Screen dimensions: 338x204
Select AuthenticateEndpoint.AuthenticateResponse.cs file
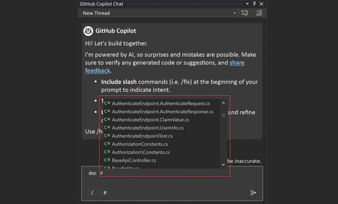point(162,112)
